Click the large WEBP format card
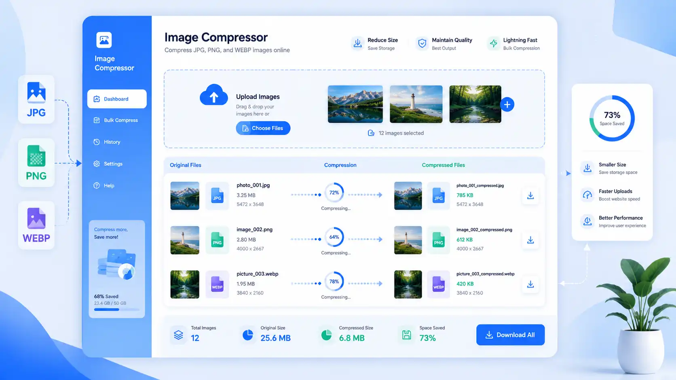This screenshot has height=380, width=676. point(36,225)
